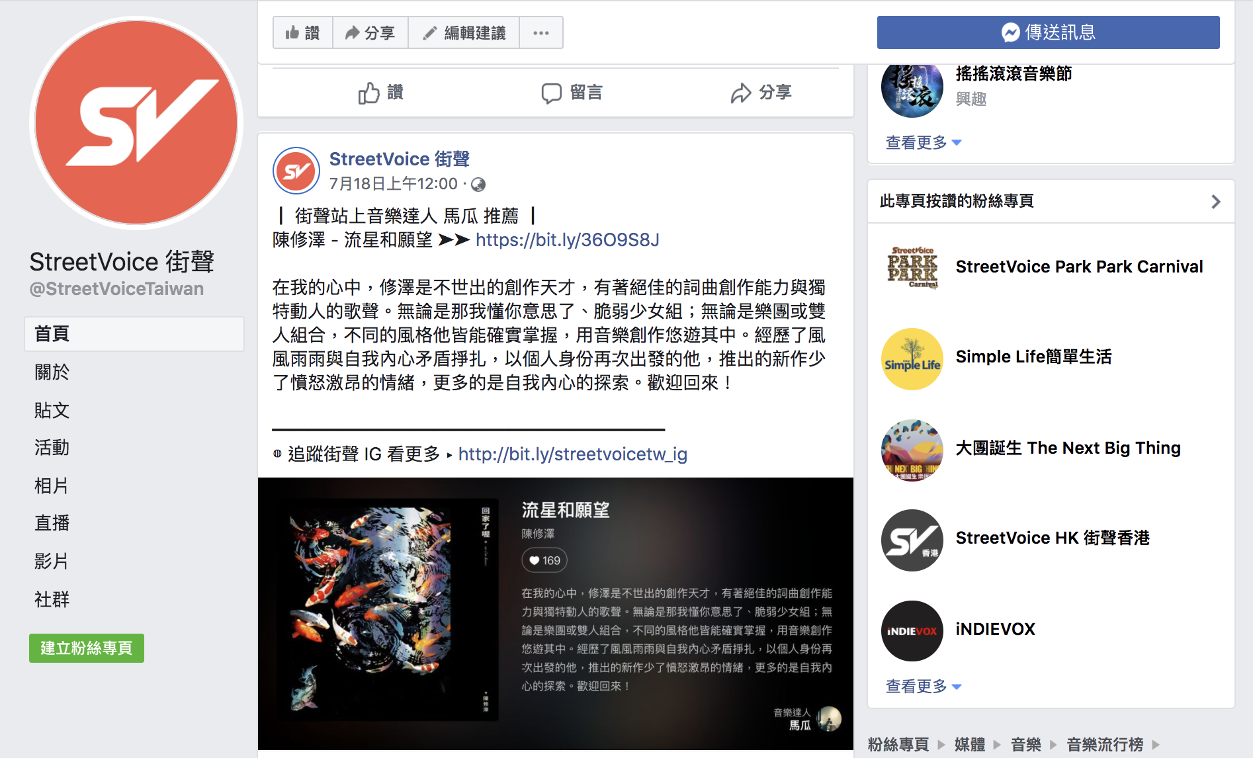This screenshot has width=1253, height=758.
Task: Click the globe privacy icon beside timestamp
Action: [x=478, y=185]
